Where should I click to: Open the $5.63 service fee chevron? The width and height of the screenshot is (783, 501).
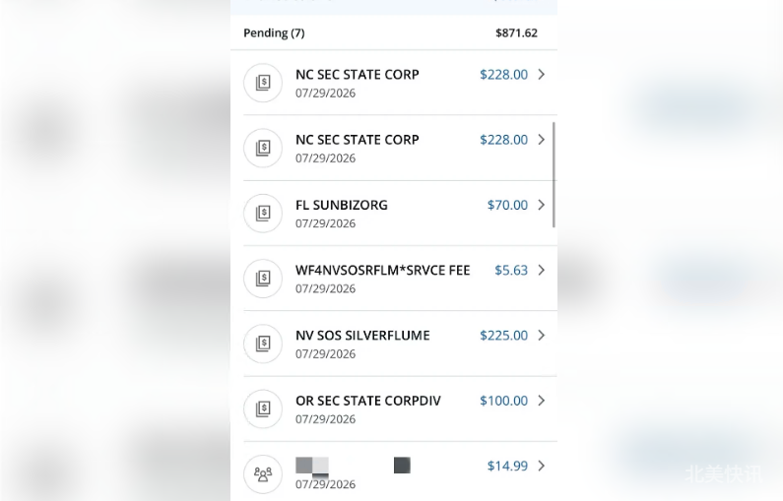tap(542, 270)
